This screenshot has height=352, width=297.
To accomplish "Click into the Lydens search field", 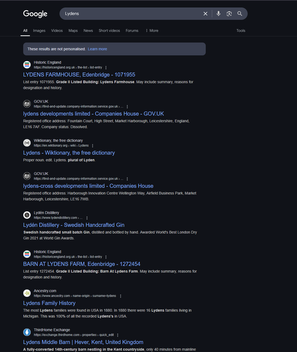I will [x=131, y=14].
